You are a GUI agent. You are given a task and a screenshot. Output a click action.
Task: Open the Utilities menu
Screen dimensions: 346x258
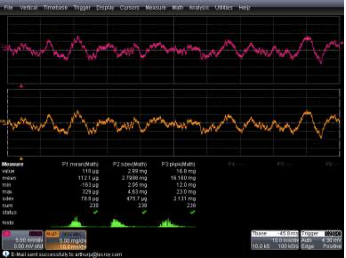[224, 8]
